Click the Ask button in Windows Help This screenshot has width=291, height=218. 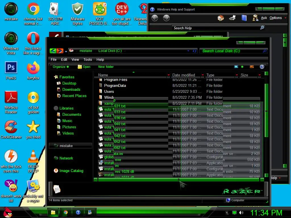260,18
